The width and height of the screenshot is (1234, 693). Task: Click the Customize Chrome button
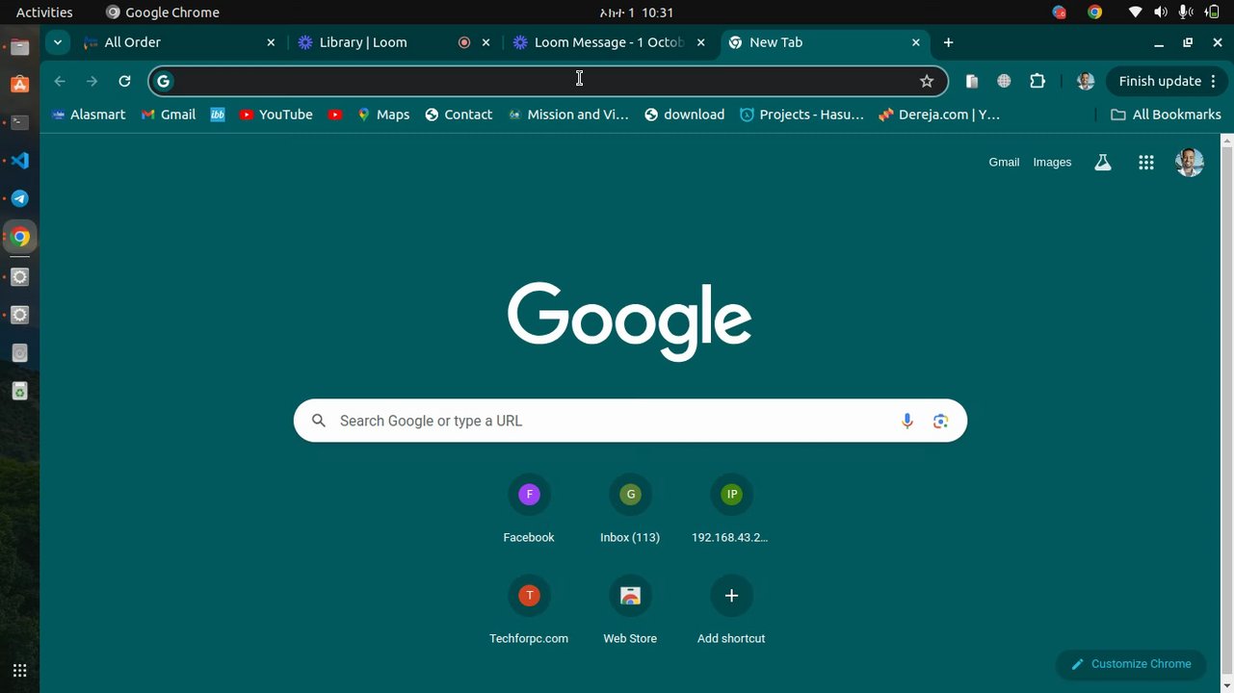[x=1131, y=664]
